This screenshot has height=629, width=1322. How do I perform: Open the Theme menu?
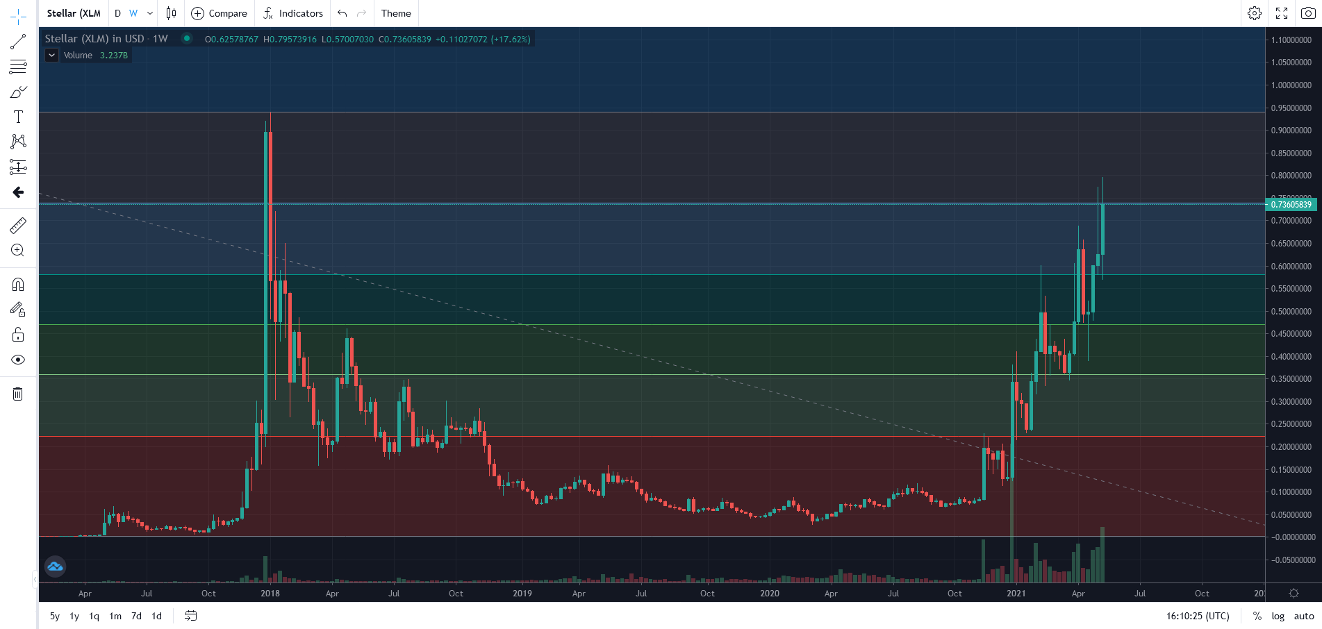point(396,13)
